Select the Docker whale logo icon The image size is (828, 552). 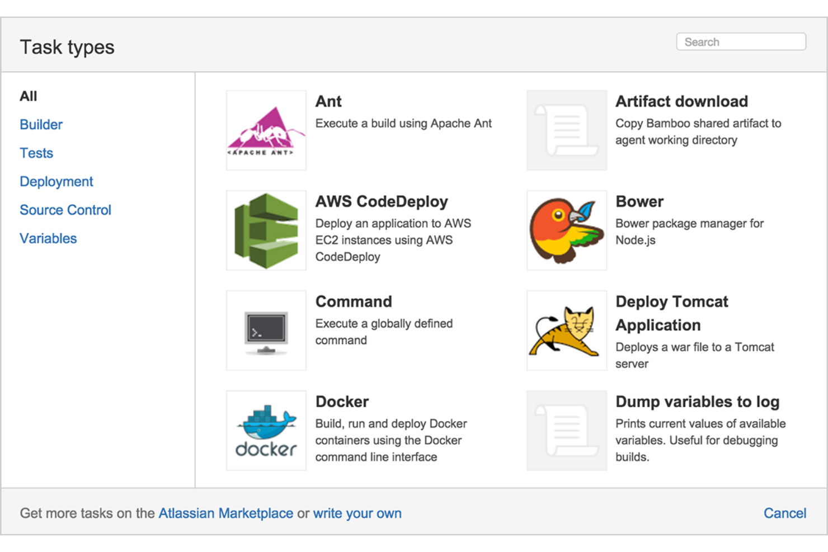pos(266,430)
